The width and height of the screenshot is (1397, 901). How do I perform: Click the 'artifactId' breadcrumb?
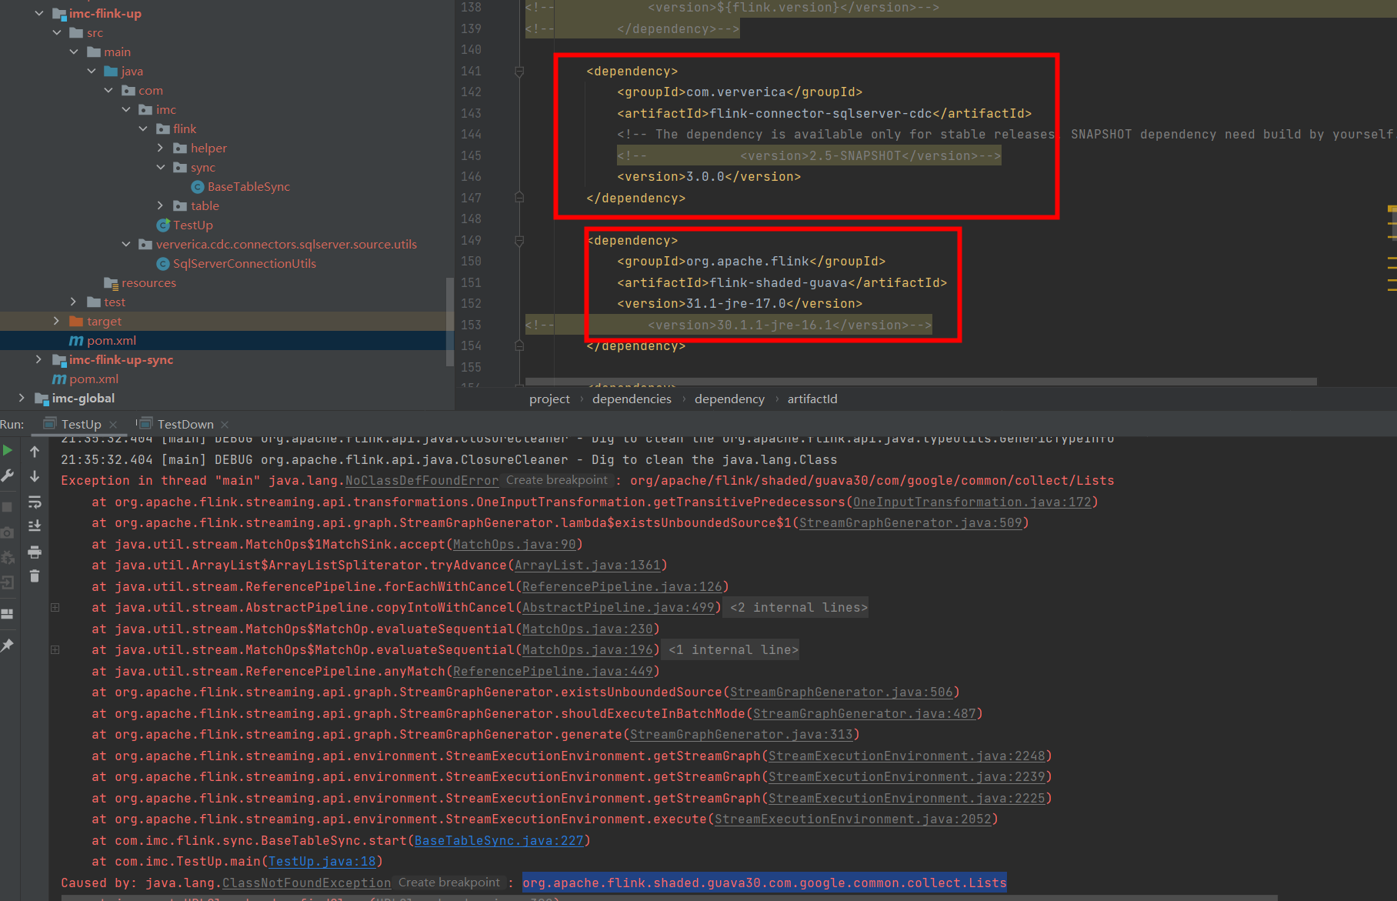point(812,399)
